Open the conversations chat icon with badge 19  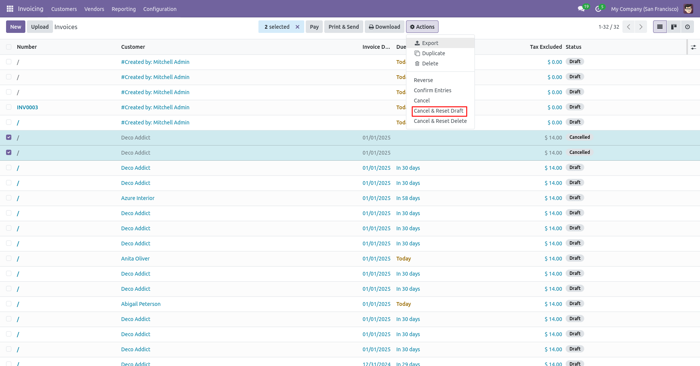[582, 9]
